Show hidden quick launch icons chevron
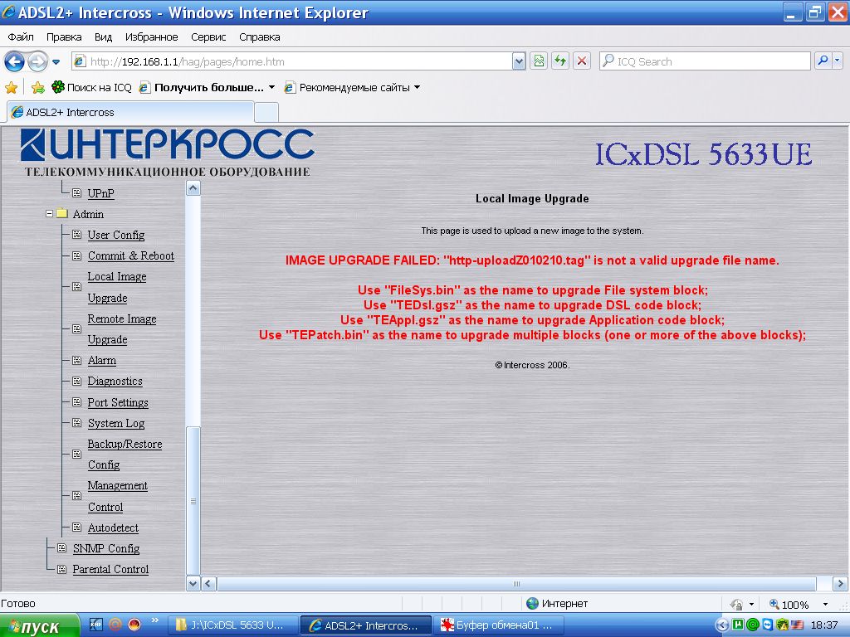Screen dimensions: 850x637 tap(155, 620)
